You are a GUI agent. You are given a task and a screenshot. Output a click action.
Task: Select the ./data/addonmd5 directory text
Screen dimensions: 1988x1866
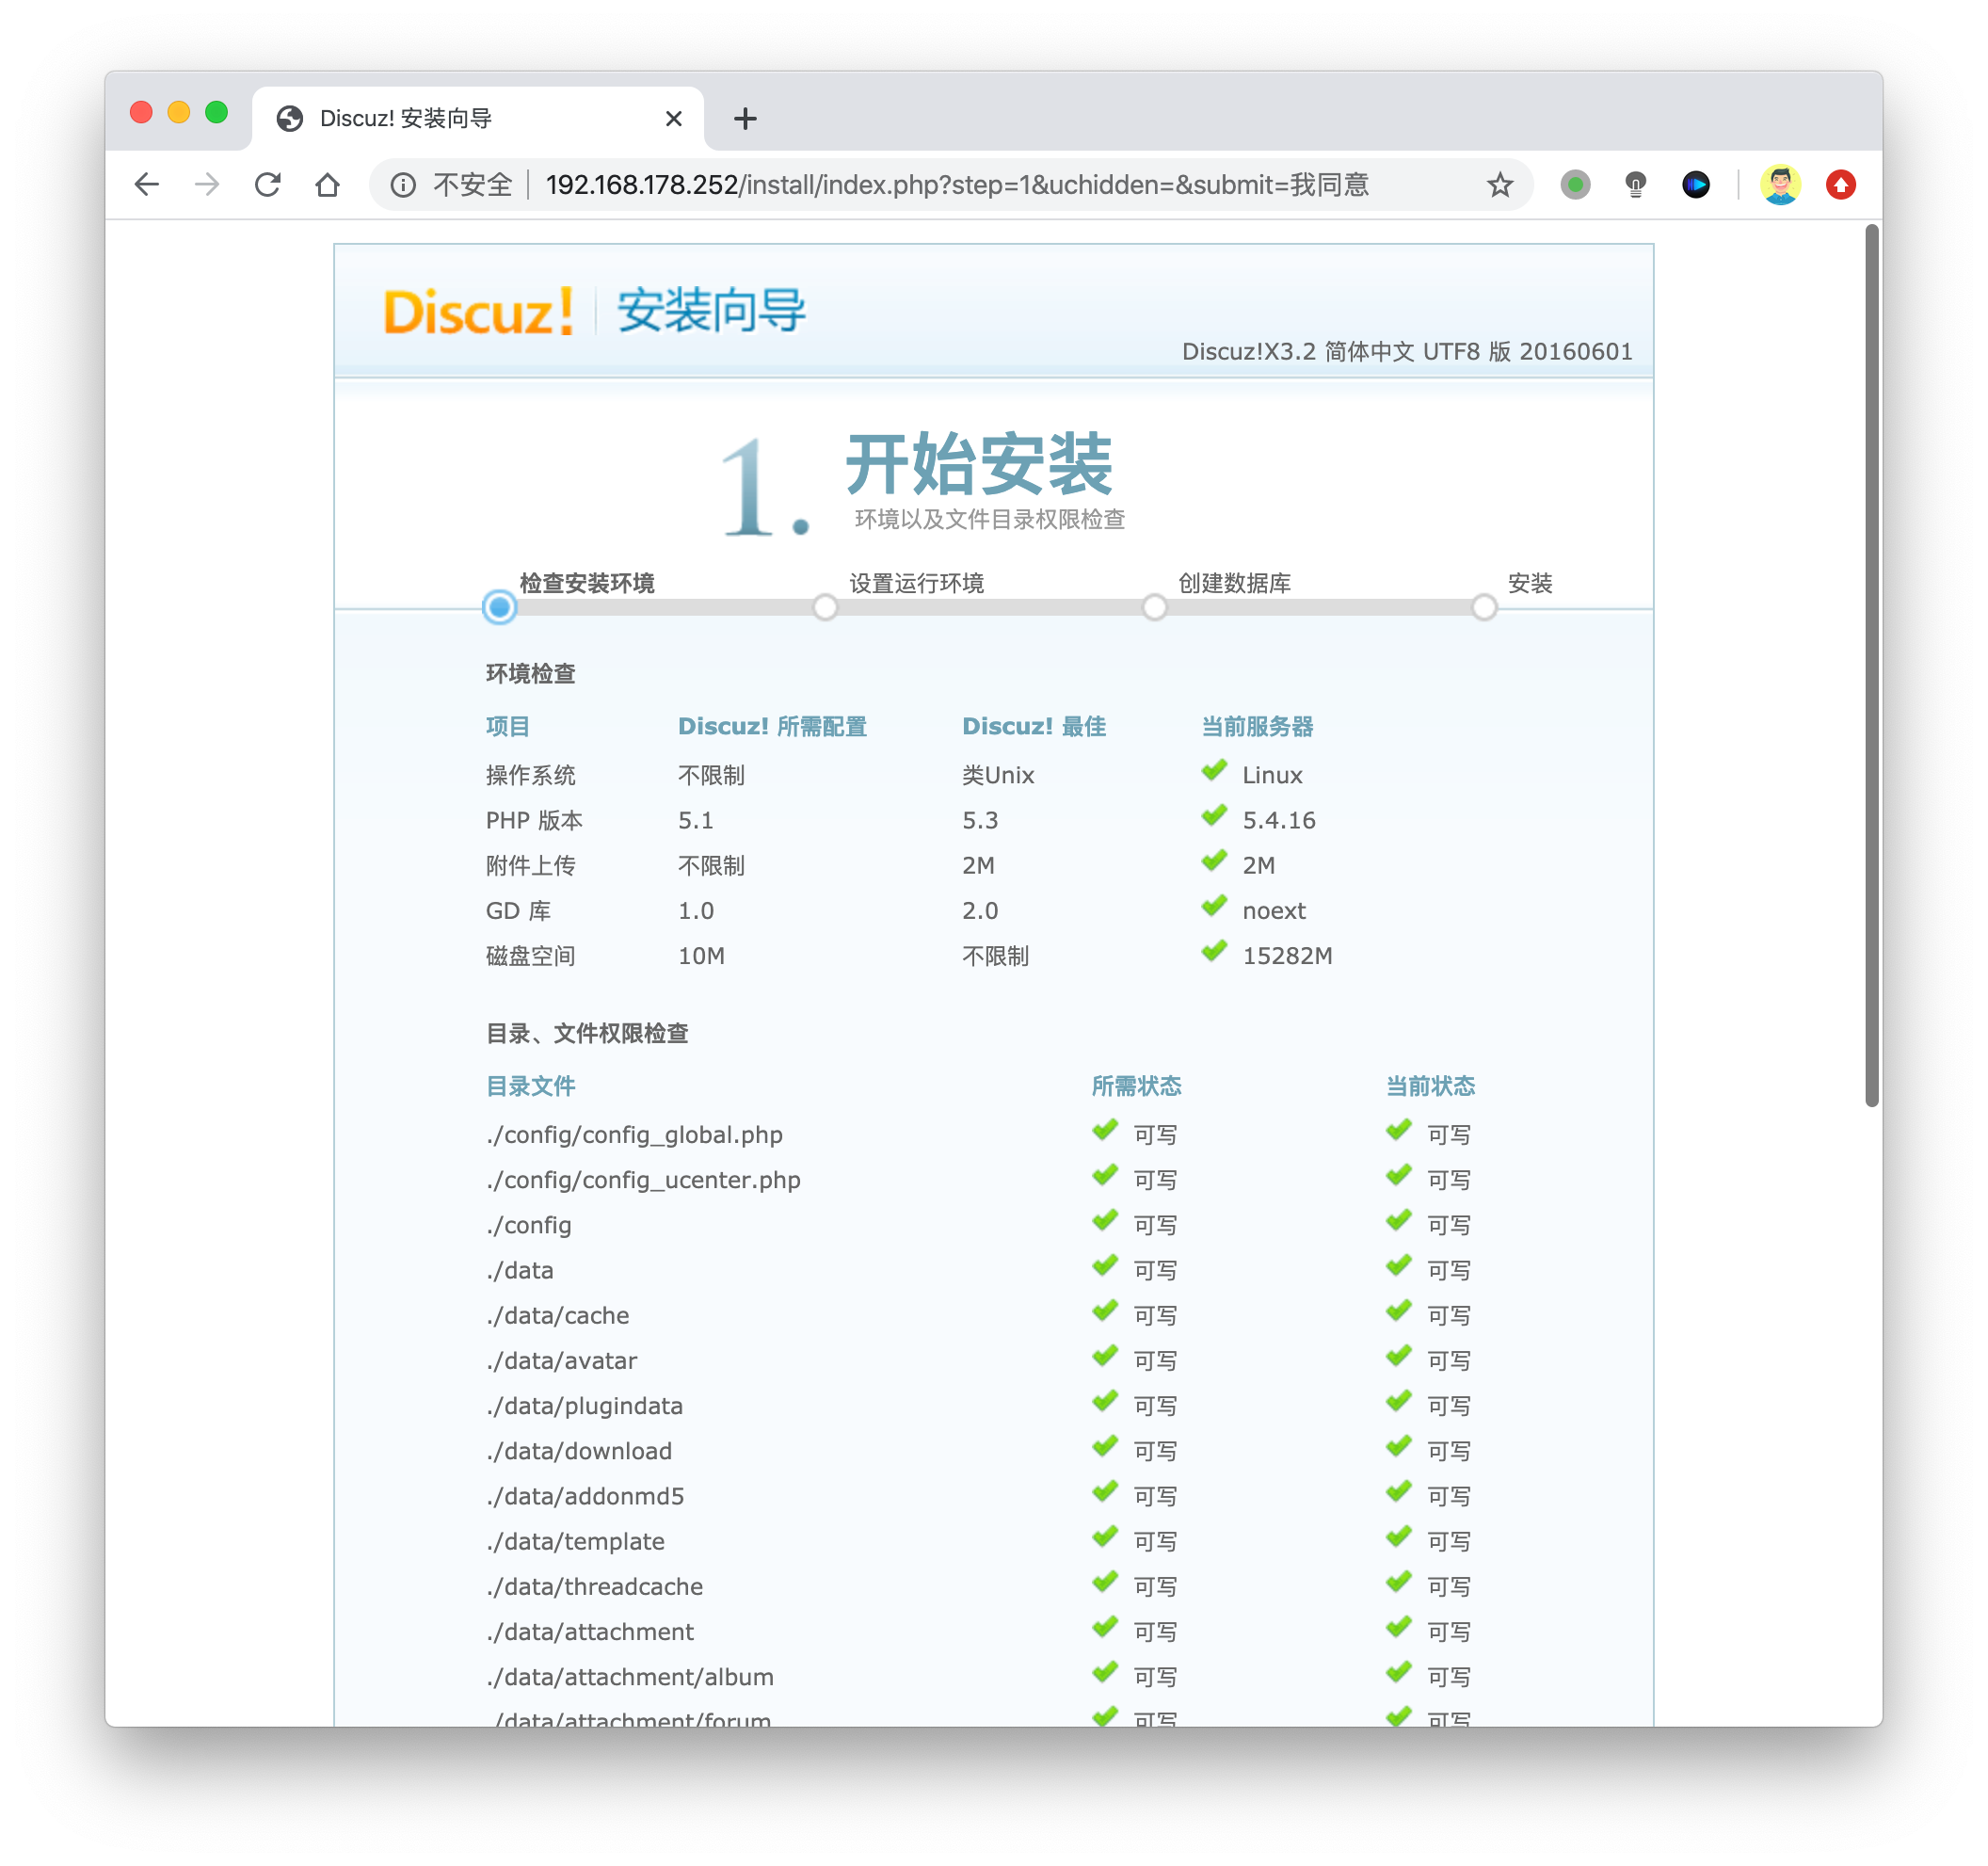(x=585, y=1496)
